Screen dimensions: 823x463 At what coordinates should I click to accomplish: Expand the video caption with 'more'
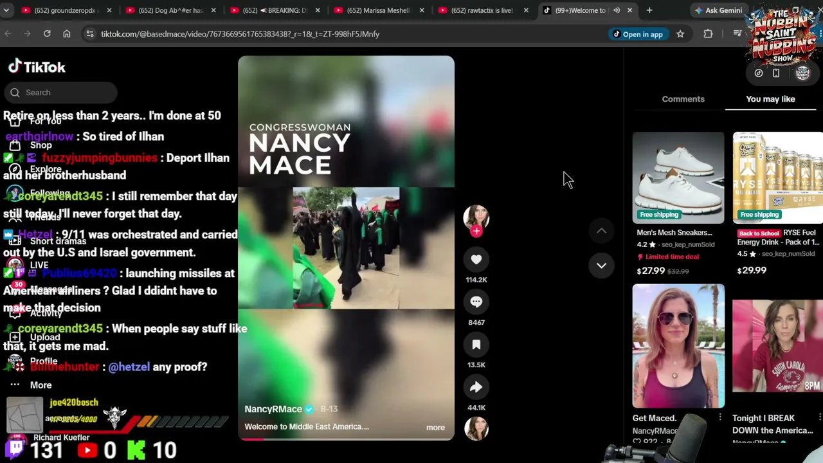pyautogui.click(x=435, y=427)
